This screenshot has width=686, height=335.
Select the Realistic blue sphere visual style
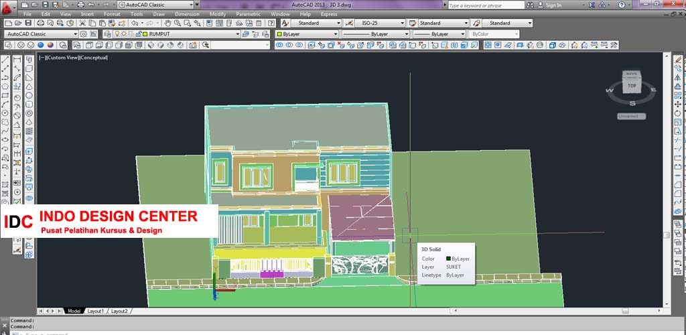point(41,45)
